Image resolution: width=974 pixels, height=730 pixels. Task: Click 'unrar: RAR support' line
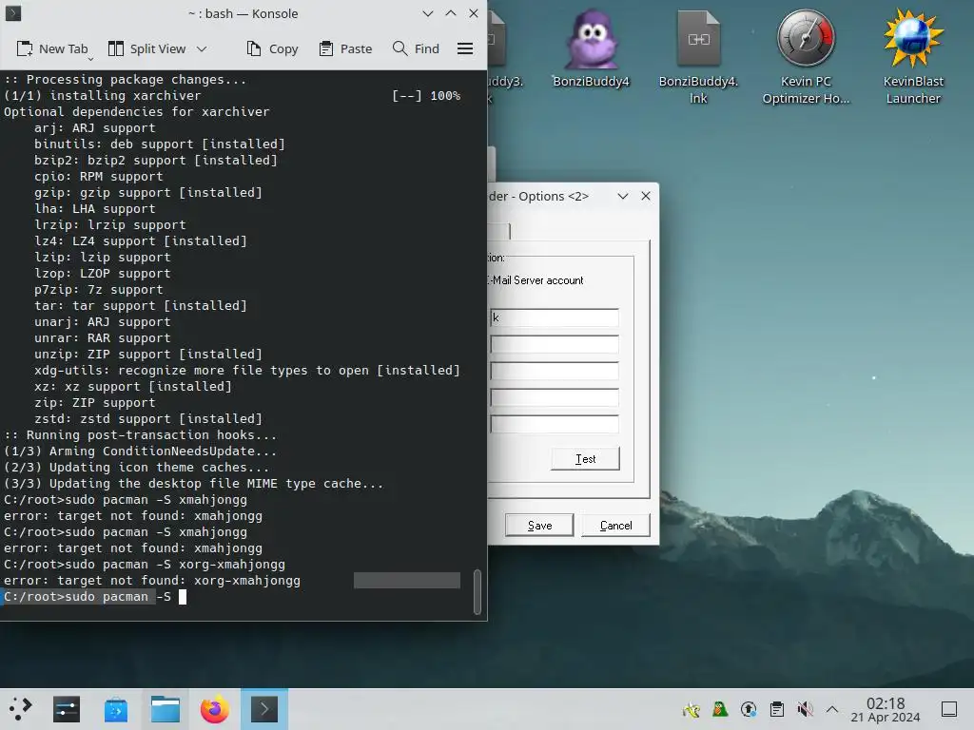[103, 338]
